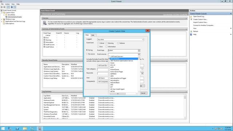Image resolution: width=233 pixels, height=131 pixels.
Task: Open the blue Help toolbar icon
Action: [12, 7]
